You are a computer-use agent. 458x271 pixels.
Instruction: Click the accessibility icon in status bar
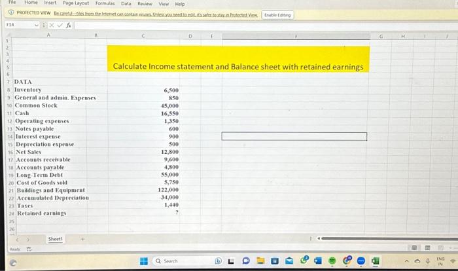click(x=29, y=249)
